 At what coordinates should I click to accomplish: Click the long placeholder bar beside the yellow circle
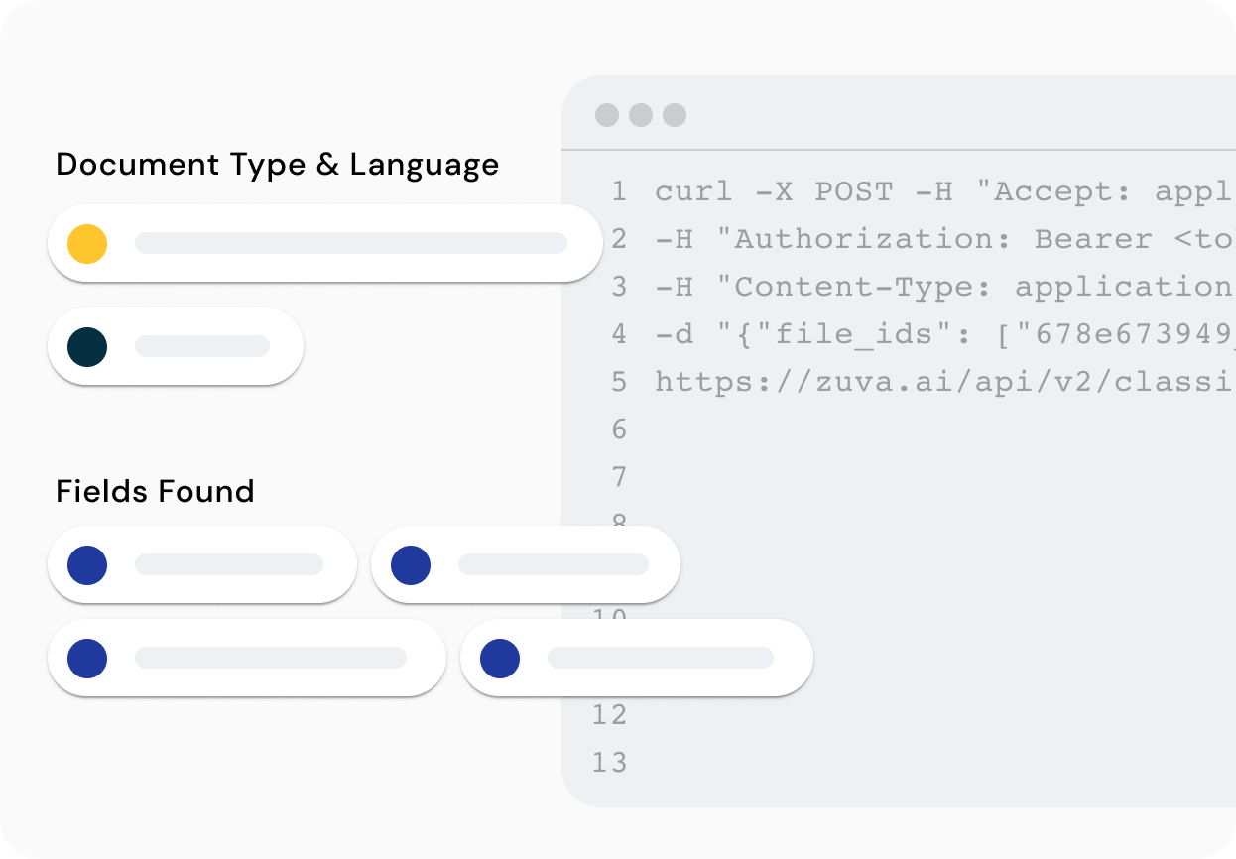[351, 243]
